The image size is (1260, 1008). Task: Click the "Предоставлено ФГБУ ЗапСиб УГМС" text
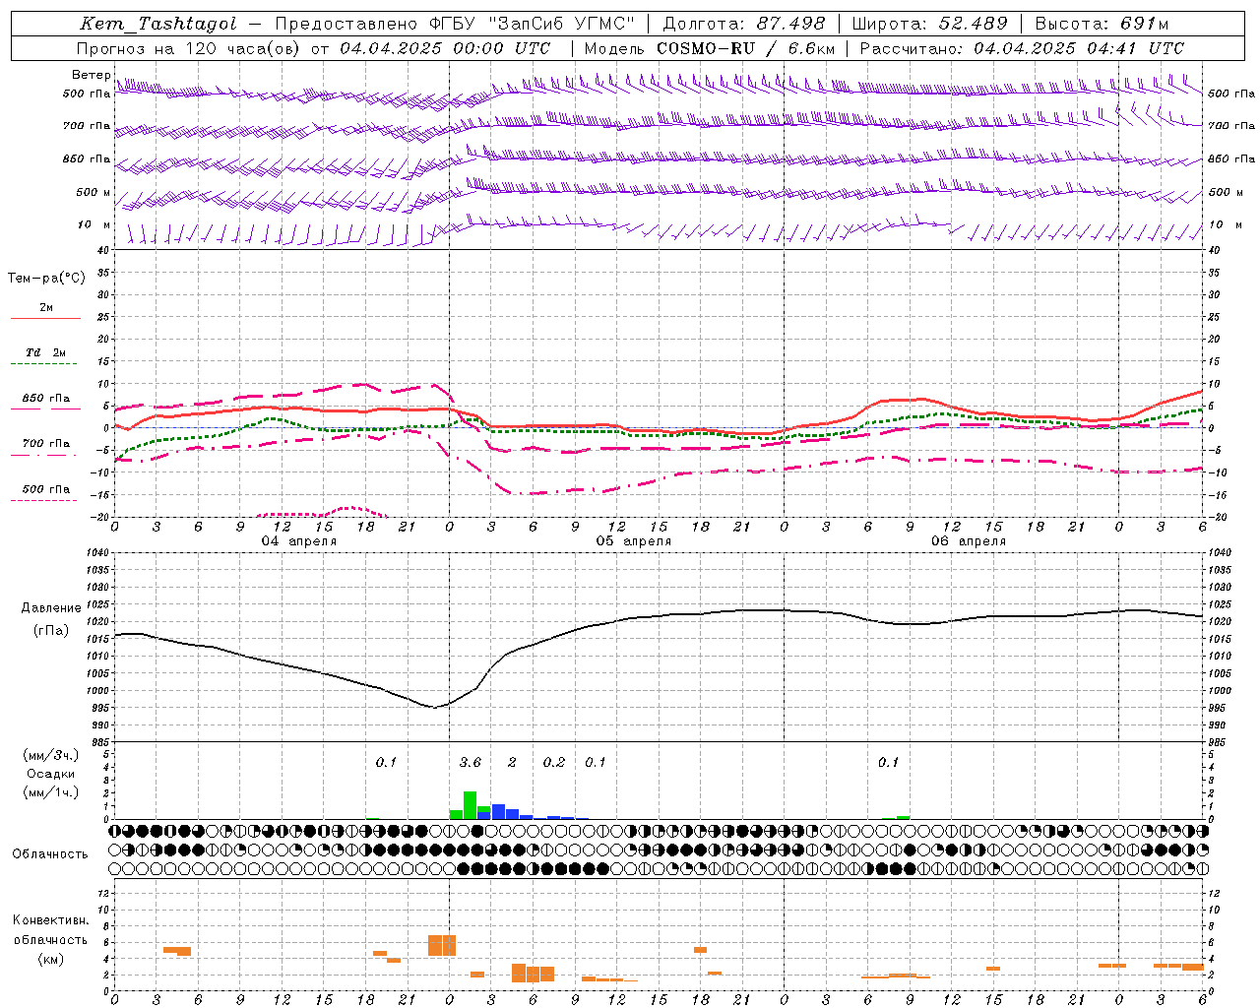[455, 24]
